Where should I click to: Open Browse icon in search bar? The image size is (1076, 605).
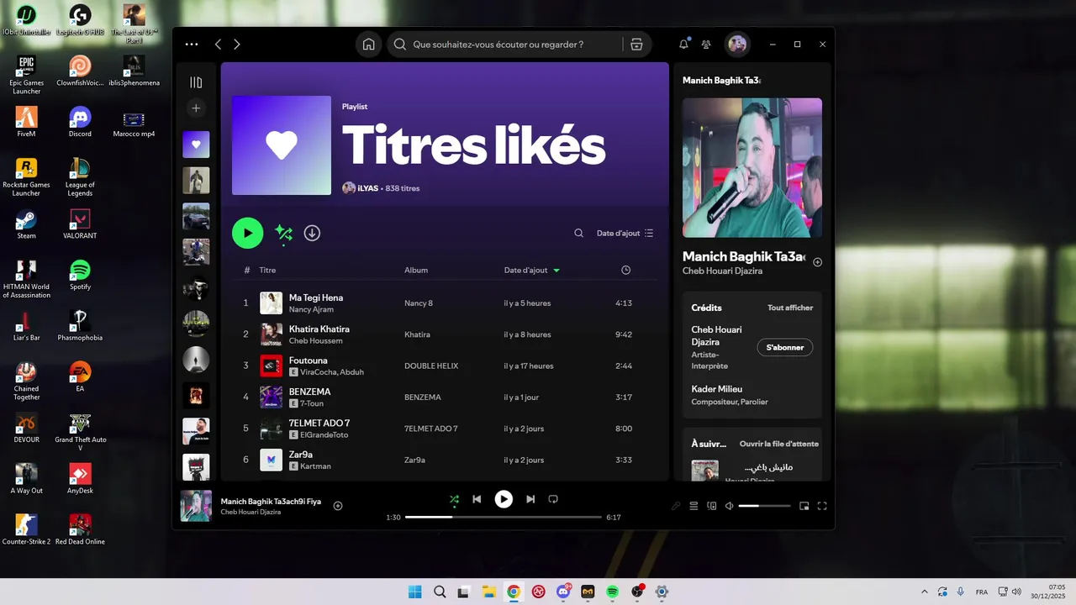pos(636,45)
